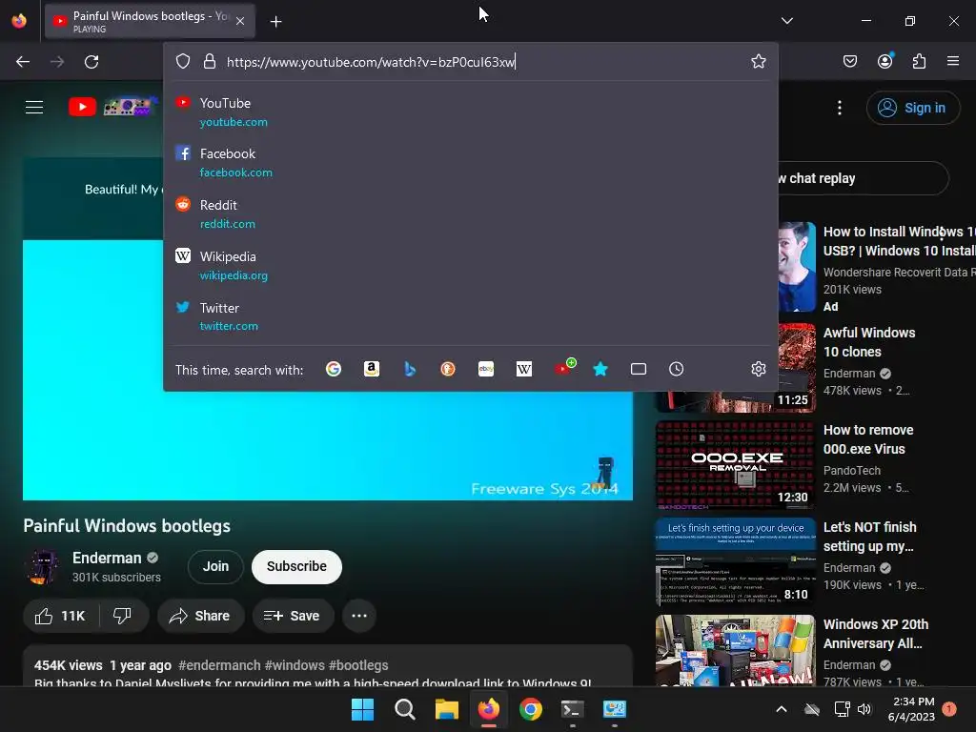This screenshot has width=976, height=732.
Task: Open tracking protection shield icon
Action: [182, 61]
